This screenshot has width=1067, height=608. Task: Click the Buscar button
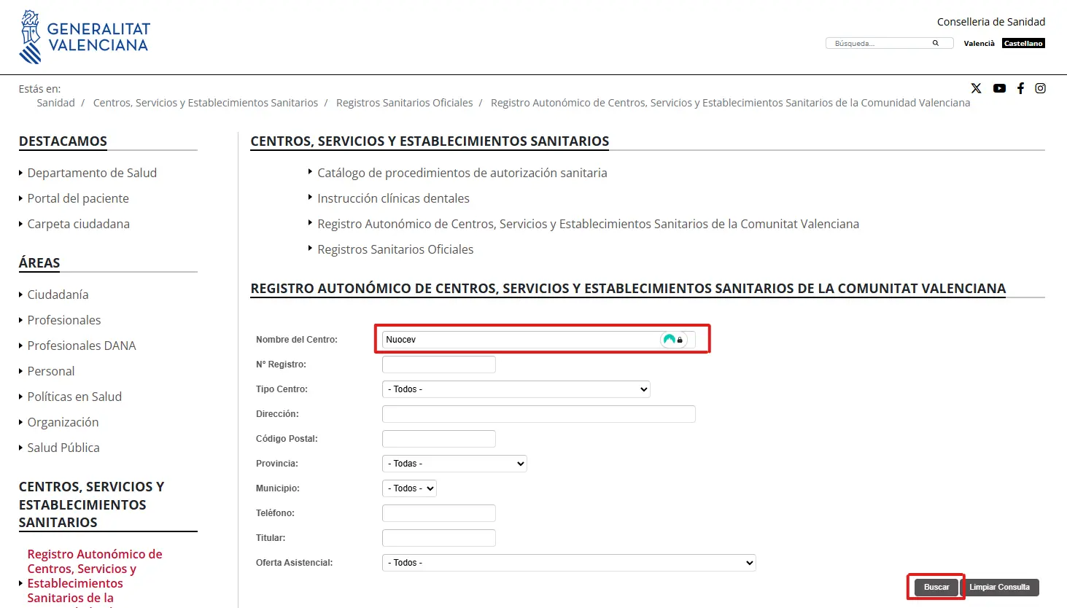(936, 587)
